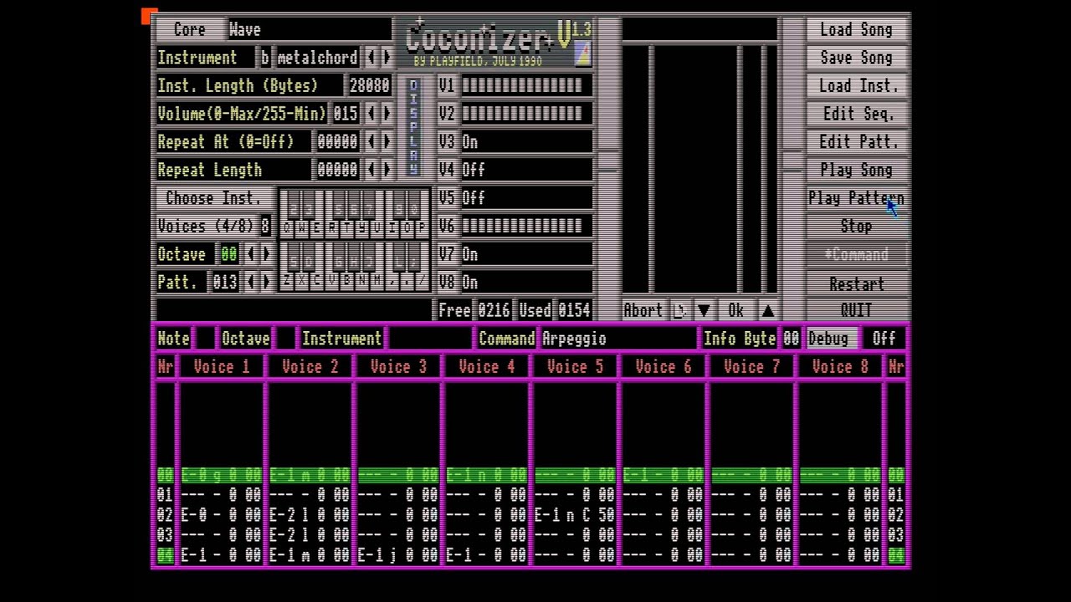This screenshot has width=1071, height=602.
Task: Click the Choose Inst. button
Action: point(213,198)
